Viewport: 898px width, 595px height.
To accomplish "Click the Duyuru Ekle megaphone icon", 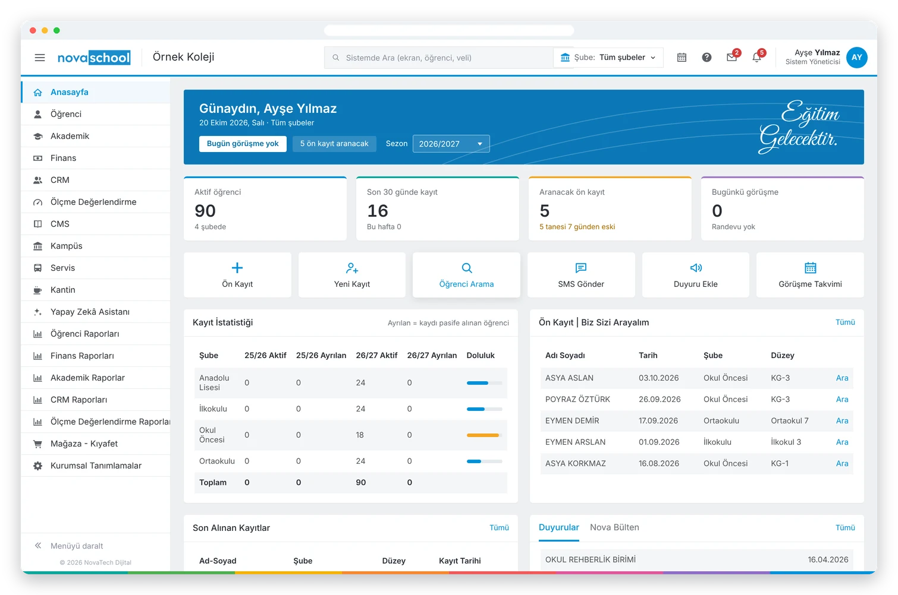I will tap(696, 268).
